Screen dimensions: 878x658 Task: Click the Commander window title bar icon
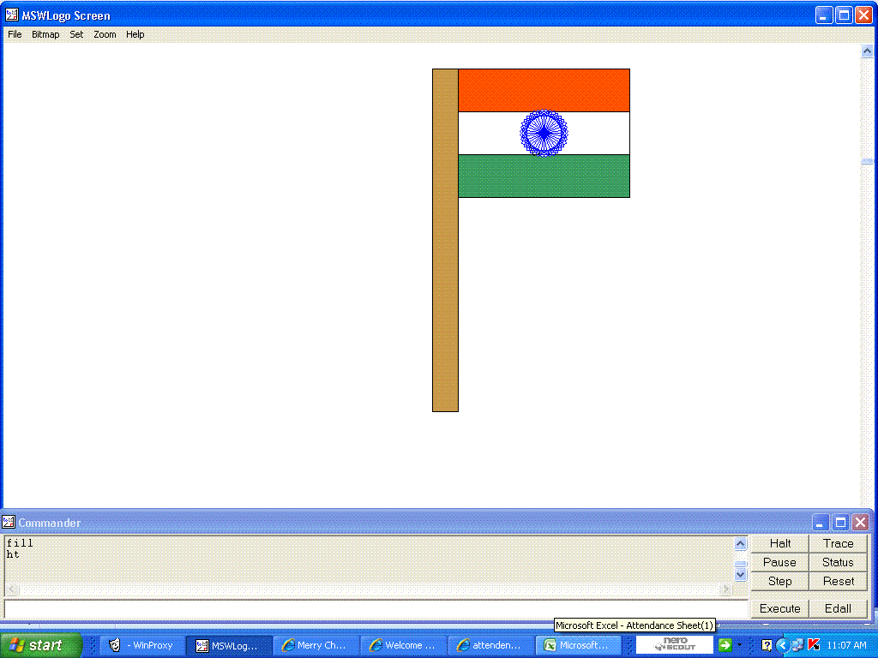(9, 523)
